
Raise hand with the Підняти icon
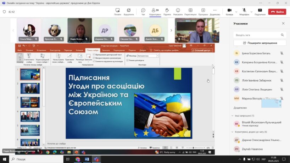167,11
